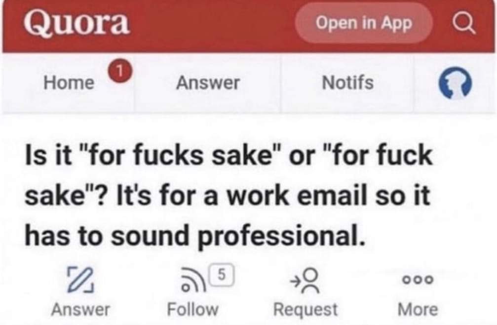497x325 pixels.
Task: Open the Notifs tab
Action: pos(347,82)
